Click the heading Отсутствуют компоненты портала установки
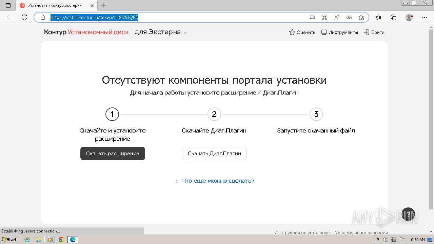434x244 pixels. 214,80
